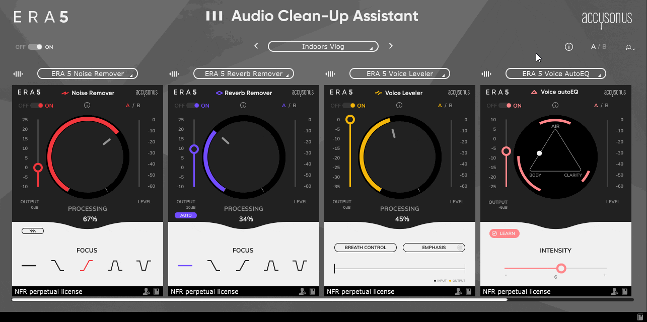The height and width of the screenshot is (322, 647).
Task: Open the Indoors Vlog preset dropdown
Action: tap(323, 46)
